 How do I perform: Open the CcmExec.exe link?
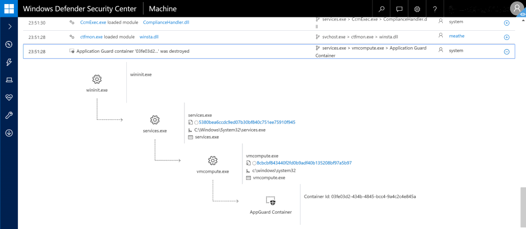(93, 23)
